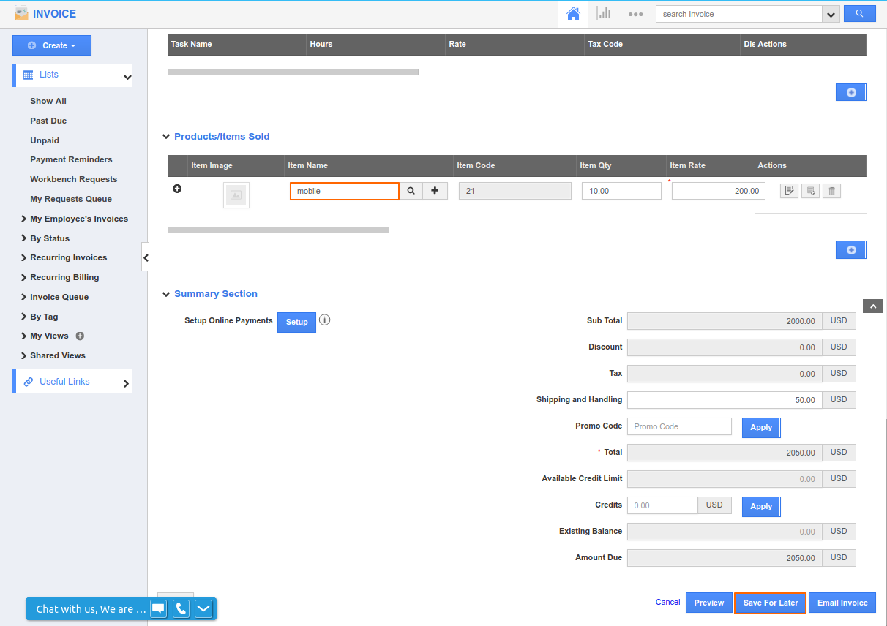Click the phone icon in chat widget
Image resolution: width=887 pixels, height=626 pixels.
(181, 608)
